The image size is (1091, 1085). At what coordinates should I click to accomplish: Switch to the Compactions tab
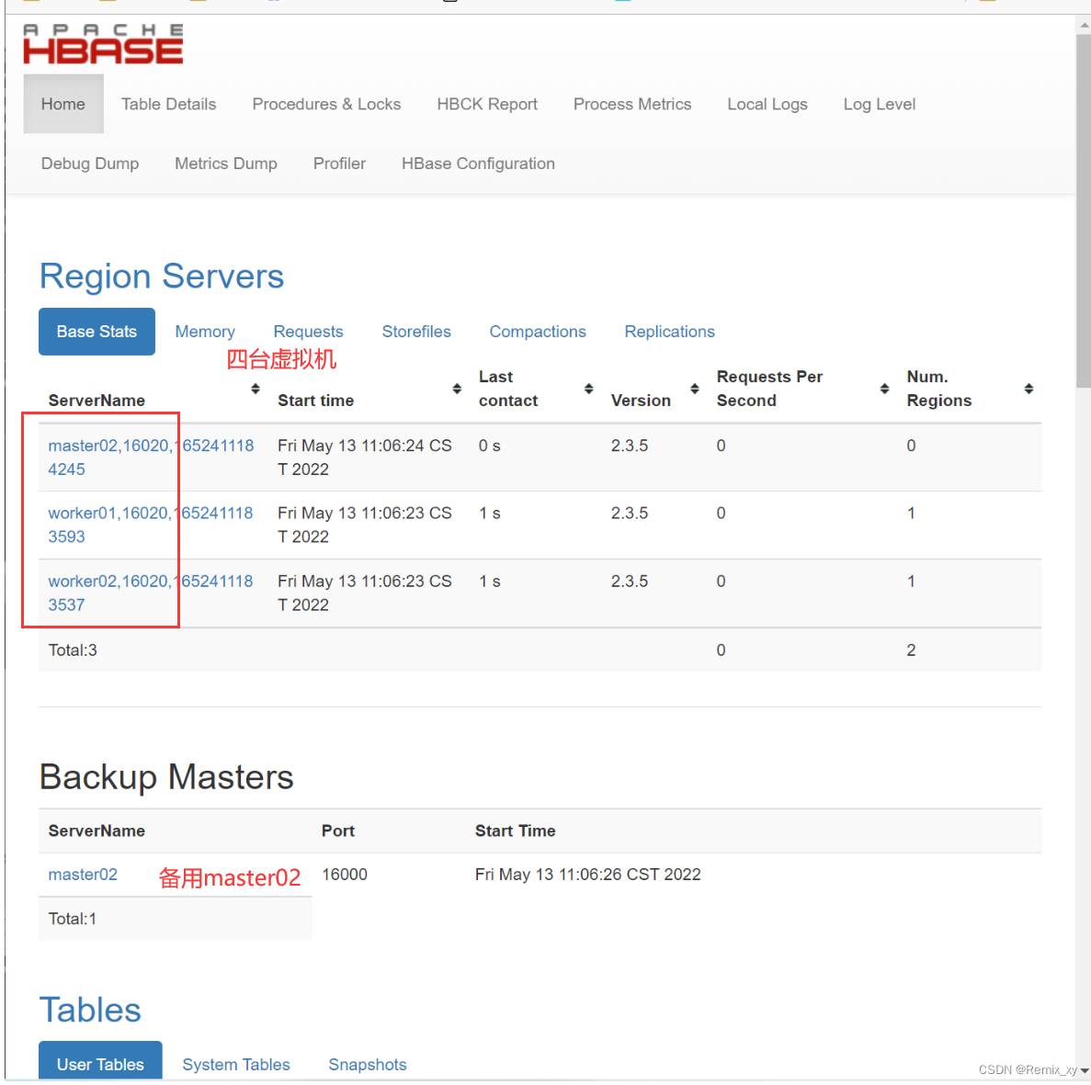pos(538,332)
